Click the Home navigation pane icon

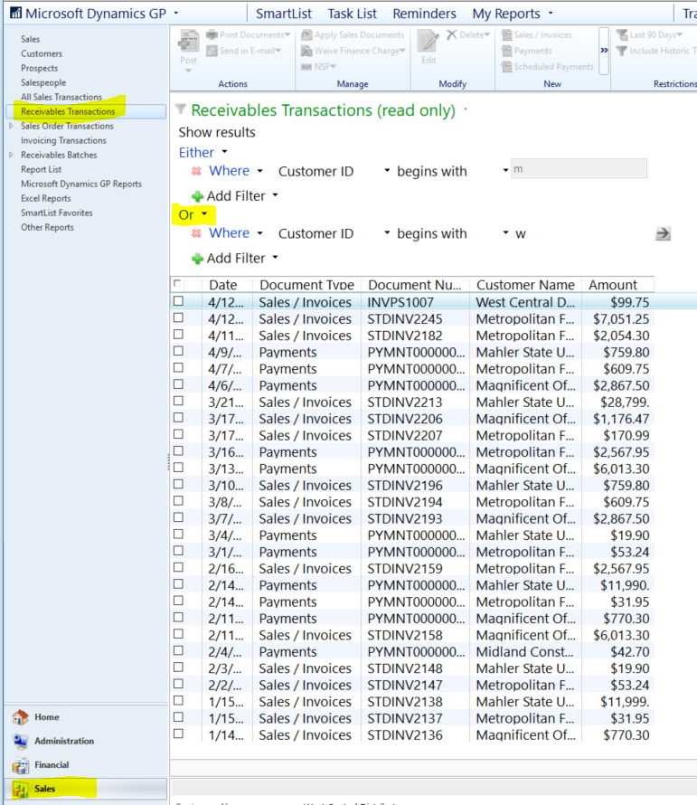pyautogui.click(x=20, y=717)
